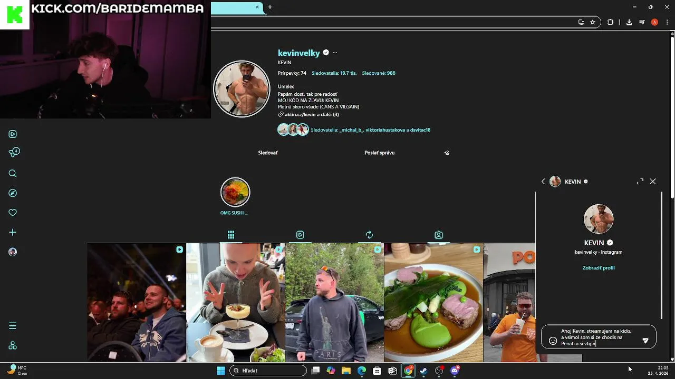Open the post of two men in audience
This screenshot has width=675, height=379.
pos(136,303)
